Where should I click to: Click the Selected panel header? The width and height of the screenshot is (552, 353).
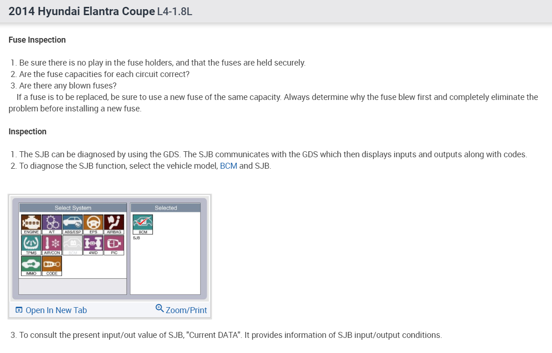[x=165, y=208]
